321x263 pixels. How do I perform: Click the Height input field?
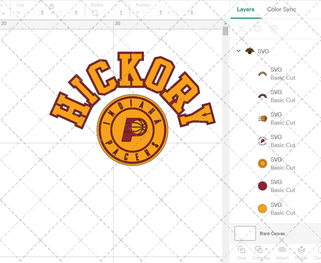[x=65, y=13]
